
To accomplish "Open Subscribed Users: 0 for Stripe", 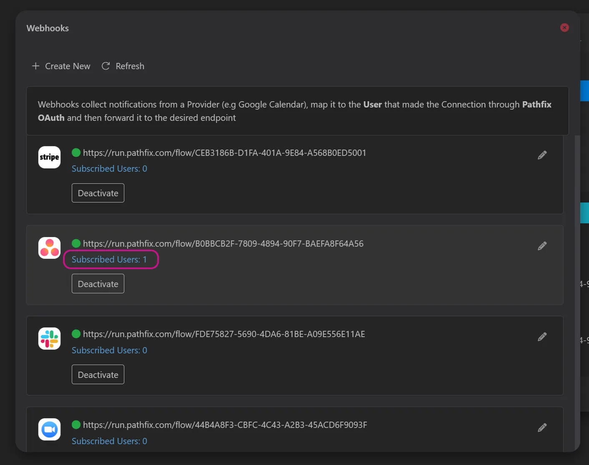I will pyautogui.click(x=109, y=169).
